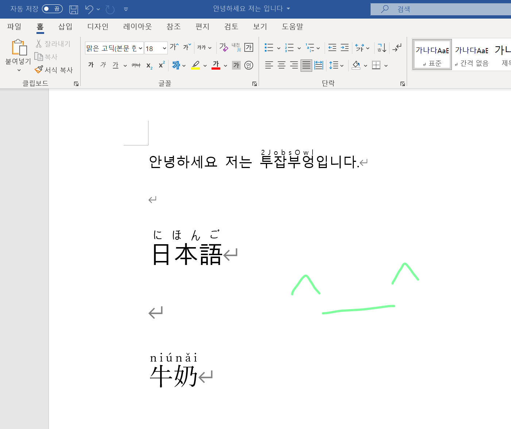The height and width of the screenshot is (429, 511).
Task: Open clipboard group dialog launcher
Action: (76, 84)
